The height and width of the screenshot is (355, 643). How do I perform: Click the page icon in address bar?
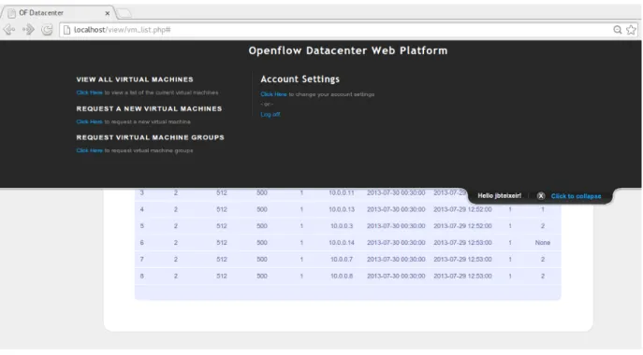[x=66, y=30]
